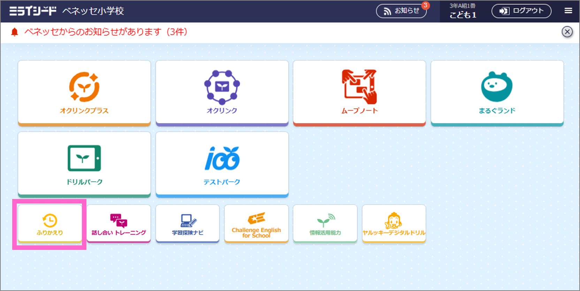Viewport: 580px width, 291px height.
Task: Launch ヤルッキーデジタルドリル tile
Action: point(394,224)
